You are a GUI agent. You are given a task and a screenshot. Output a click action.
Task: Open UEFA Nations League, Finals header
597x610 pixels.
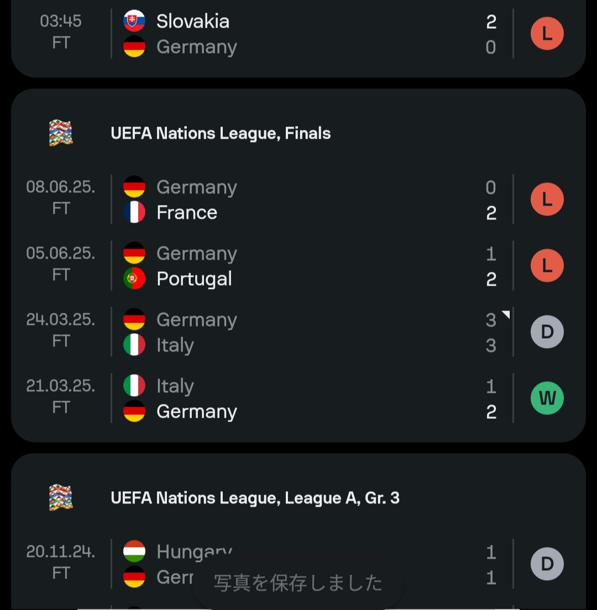click(x=221, y=134)
